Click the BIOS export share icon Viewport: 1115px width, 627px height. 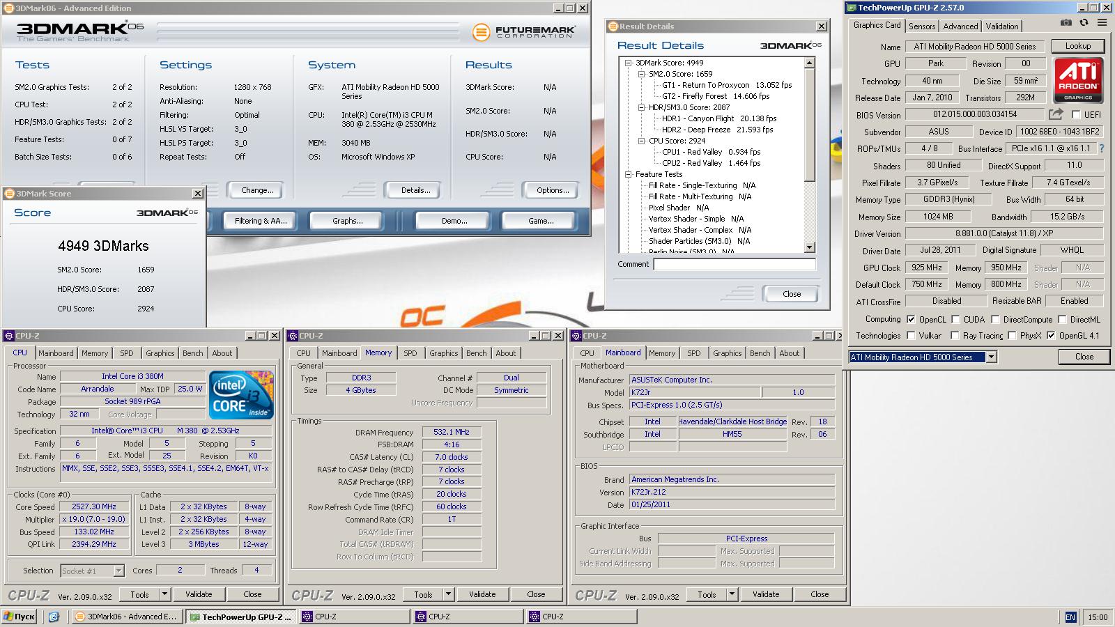point(1056,114)
